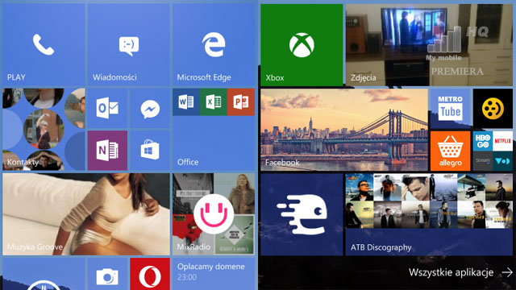Screen dimensions: 516x290
Task: Open the Kontakty people tile
Action: point(44,129)
